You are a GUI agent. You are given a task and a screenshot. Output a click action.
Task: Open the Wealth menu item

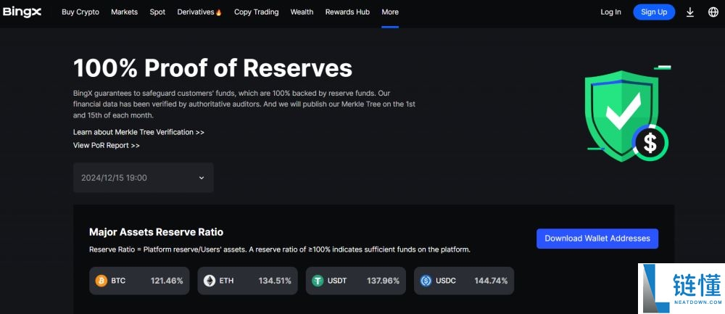(302, 12)
